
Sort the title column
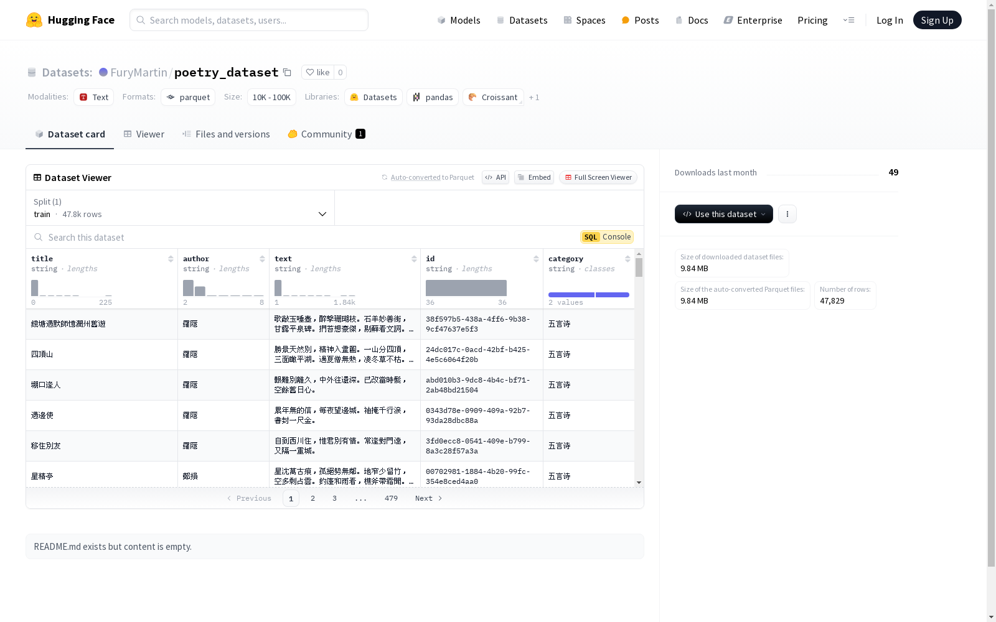[171, 259]
